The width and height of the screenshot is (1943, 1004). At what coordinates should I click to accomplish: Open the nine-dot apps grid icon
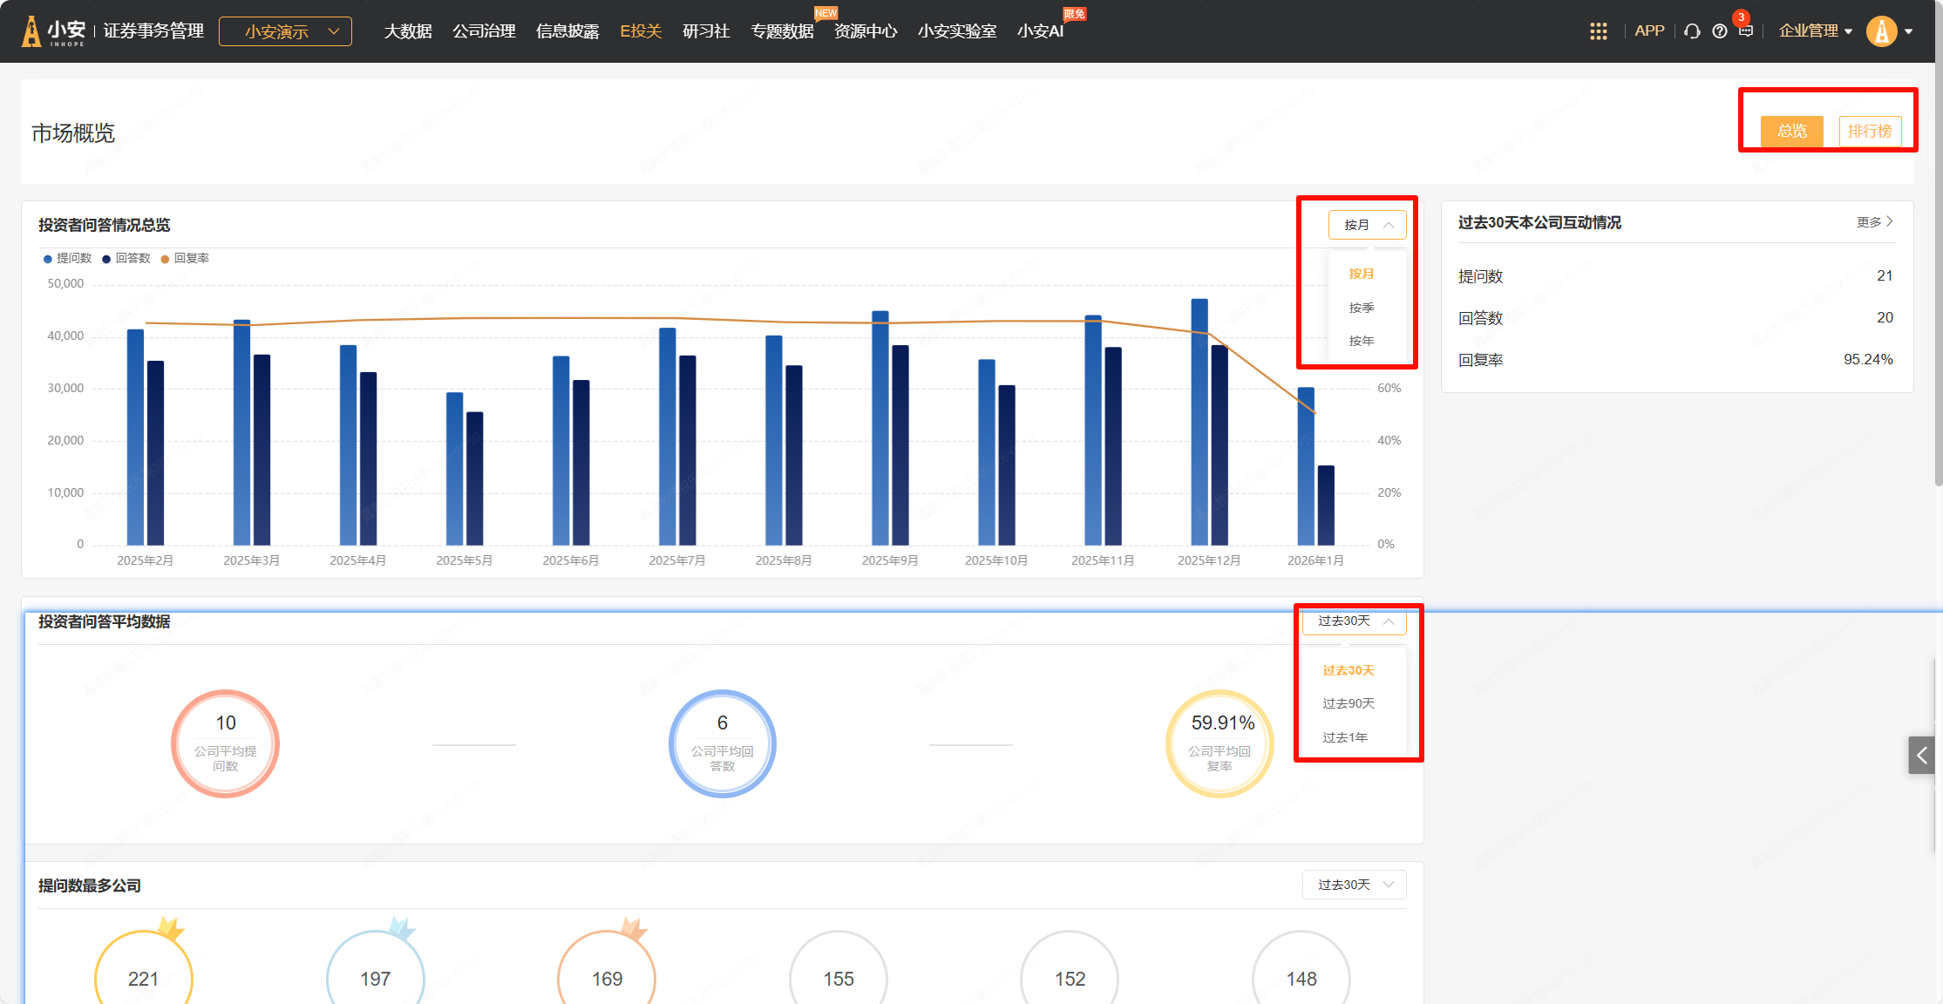(x=1598, y=31)
